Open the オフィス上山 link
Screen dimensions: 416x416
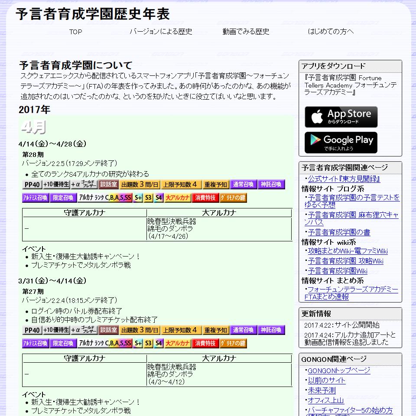pos(326,400)
